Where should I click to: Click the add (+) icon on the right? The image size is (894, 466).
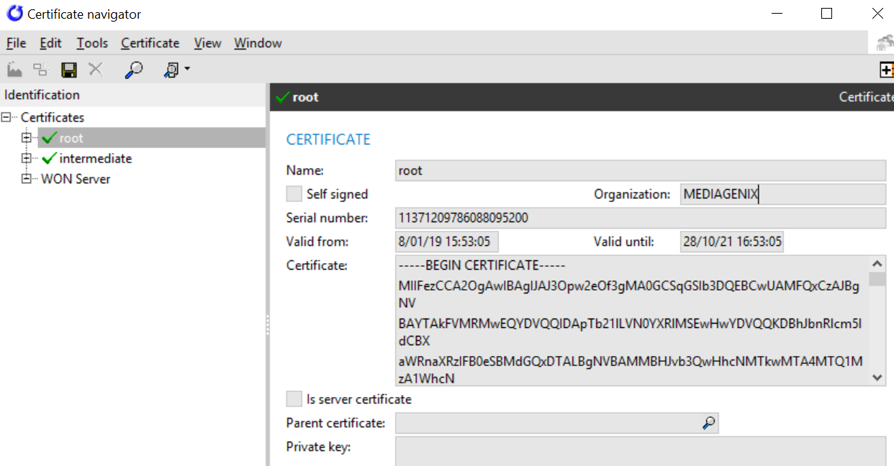coord(888,69)
